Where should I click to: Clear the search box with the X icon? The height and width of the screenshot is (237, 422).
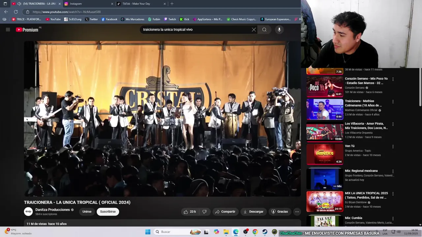[x=254, y=30]
